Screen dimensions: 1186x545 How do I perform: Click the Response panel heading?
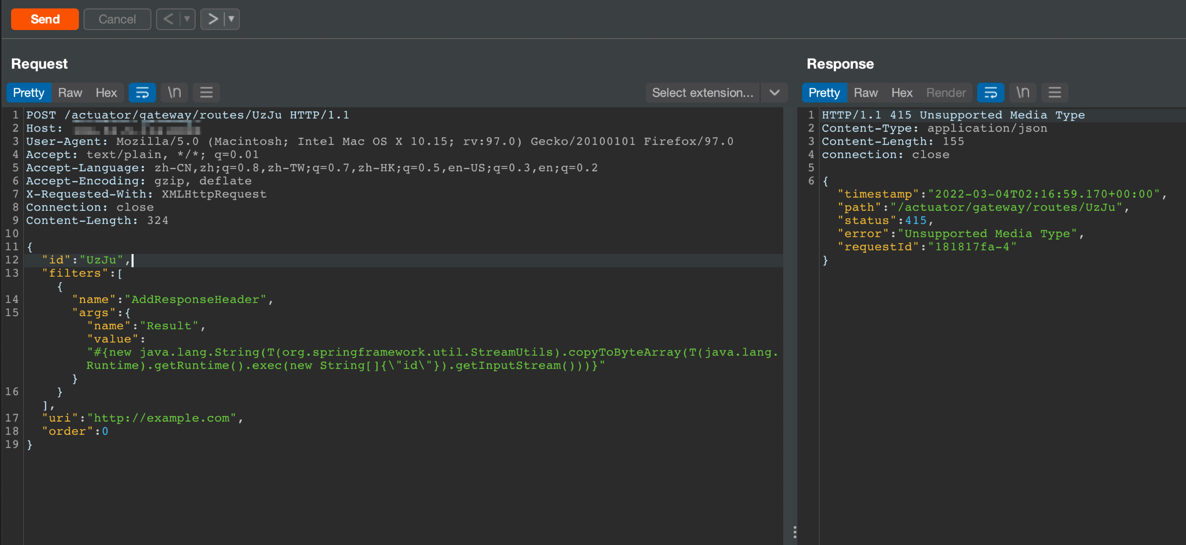point(840,64)
